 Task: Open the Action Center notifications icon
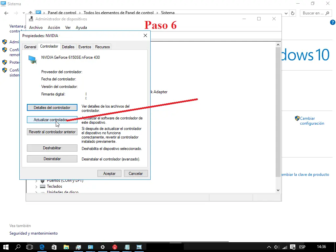[x=293, y=247]
